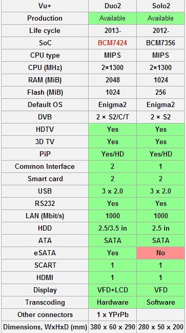The width and height of the screenshot is (186, 333).
Task: Click the red eSATA 'No' cell
Action: point(161,253)
